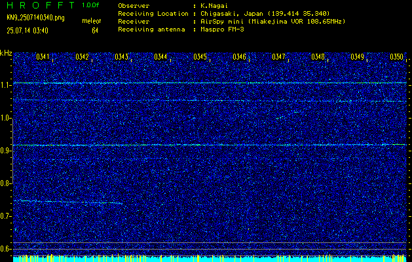This screenshot has width=412, height=262.
Task: Click the kHz axis unit label
Action: click(6, 53)
